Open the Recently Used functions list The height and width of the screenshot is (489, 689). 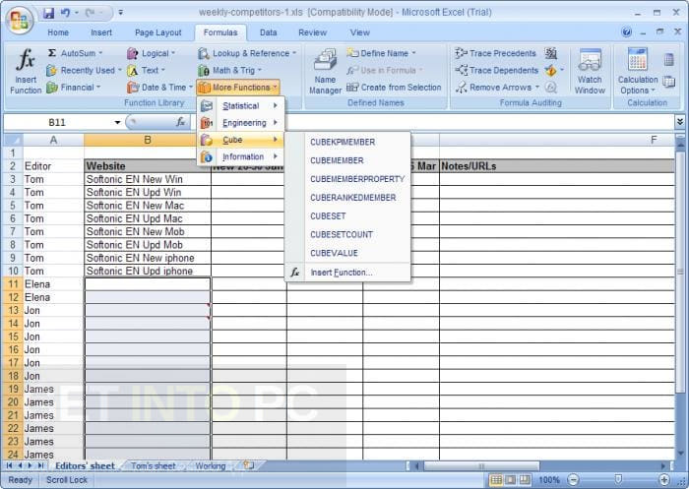(84, 70)
